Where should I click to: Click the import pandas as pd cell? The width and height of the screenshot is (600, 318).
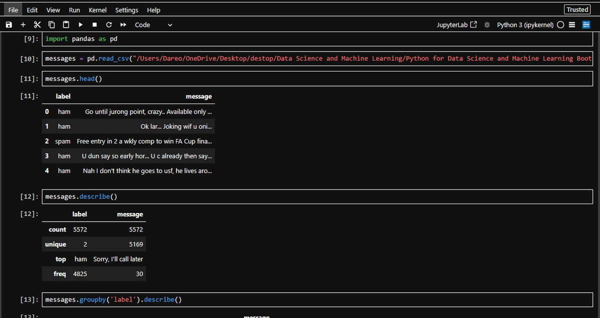317,39
